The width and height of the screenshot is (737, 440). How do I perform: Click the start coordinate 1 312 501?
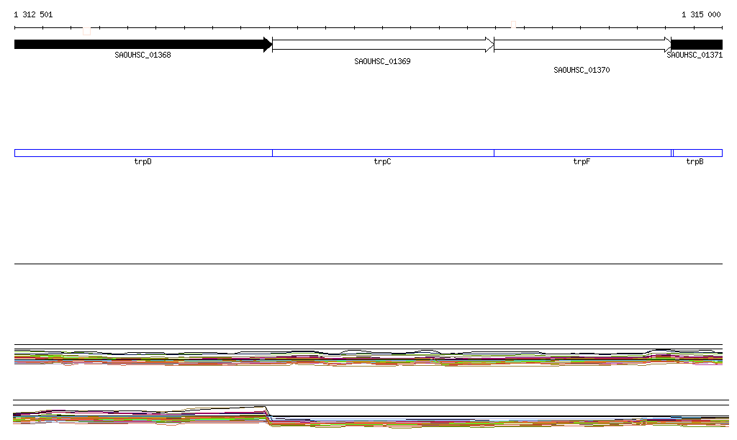(x=33, y=14)
